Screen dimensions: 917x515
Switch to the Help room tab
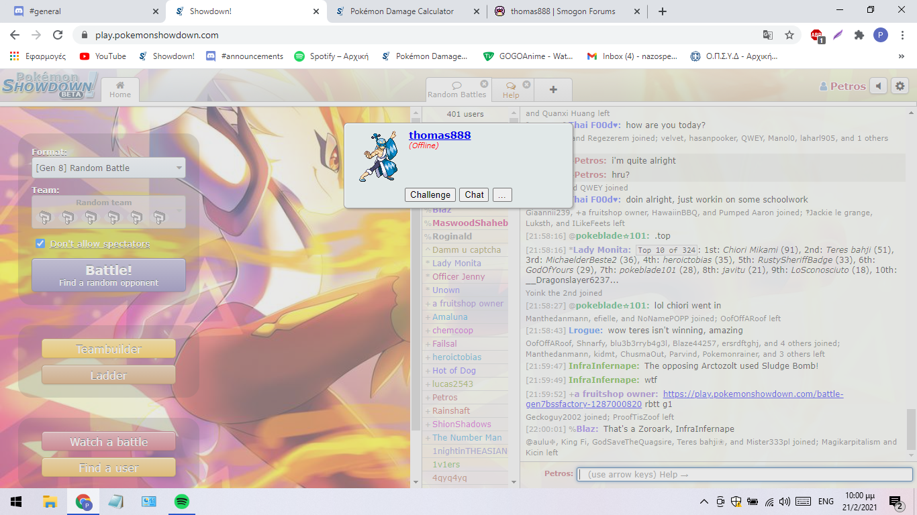pos(511,90)
